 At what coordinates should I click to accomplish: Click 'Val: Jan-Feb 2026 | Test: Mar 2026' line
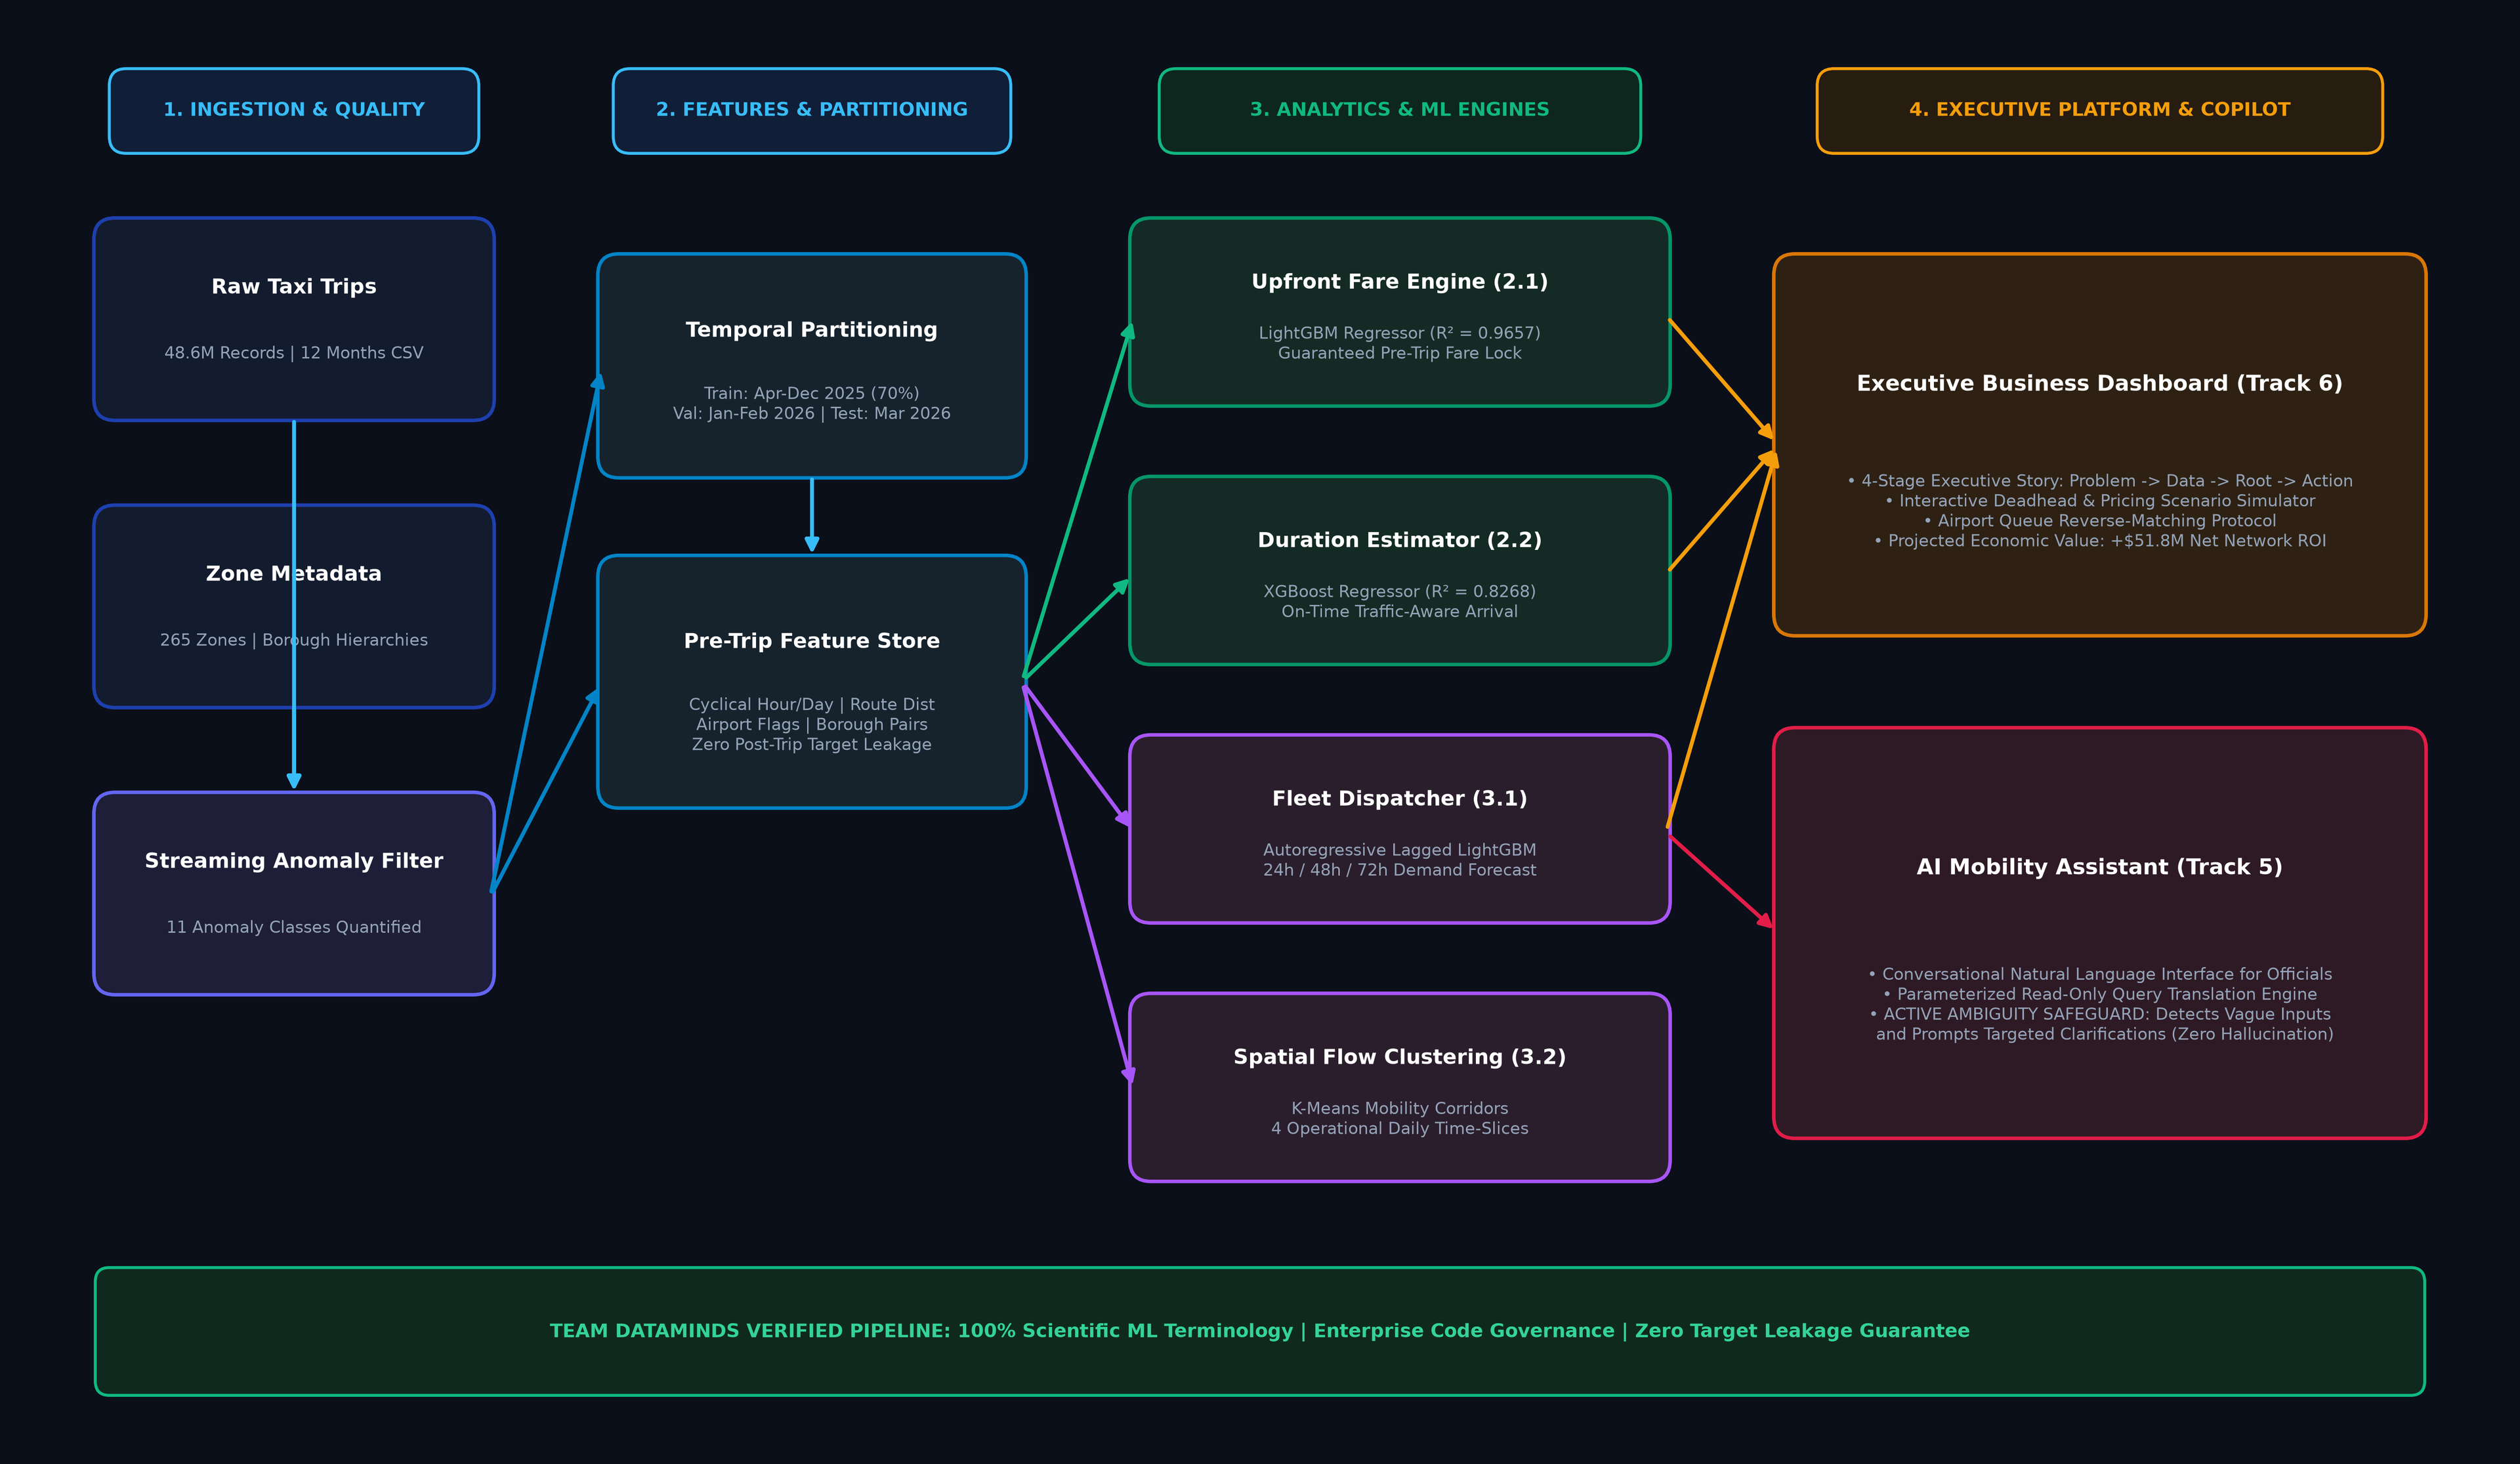pos(811,413)
